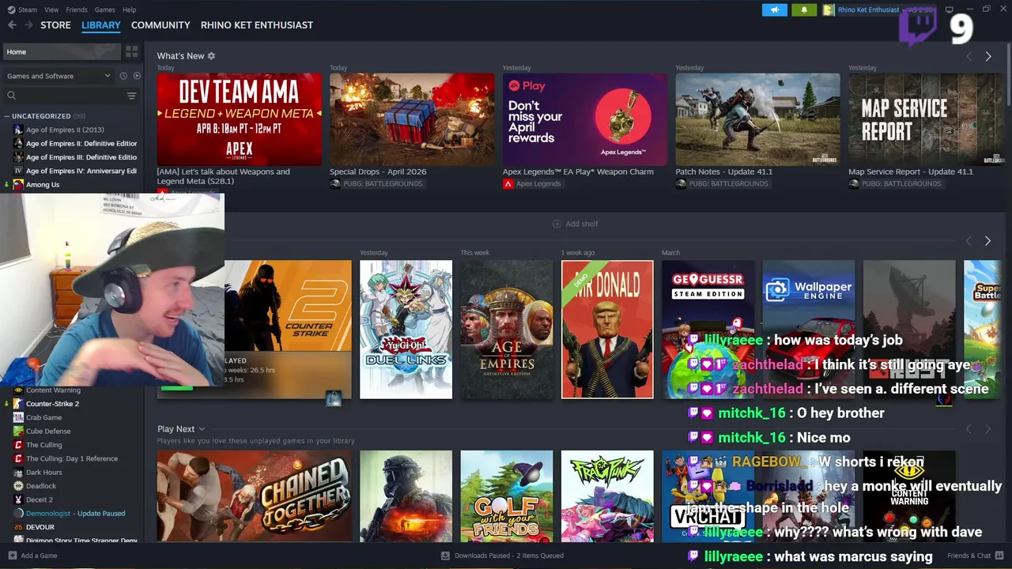Open the LIBRARY tab
Image resolution: width=1012 pixels, height=569 pixels.
[101, 25]
